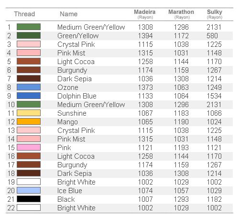Select the Burgundy name in row 17
This screenshot has width=239, height=218.
[x=72, y=165]
